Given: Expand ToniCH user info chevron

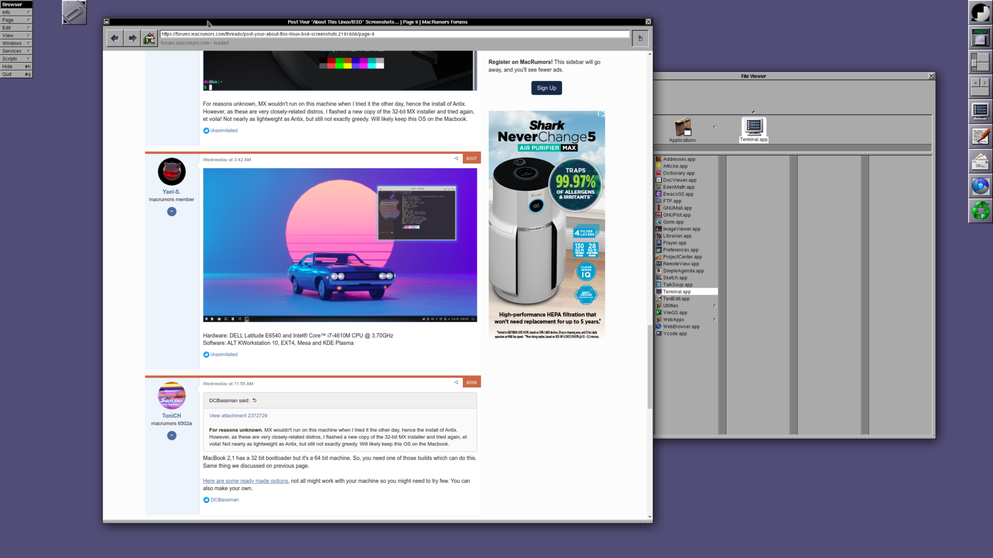Looking at the screenshot, I should (172, 435).
